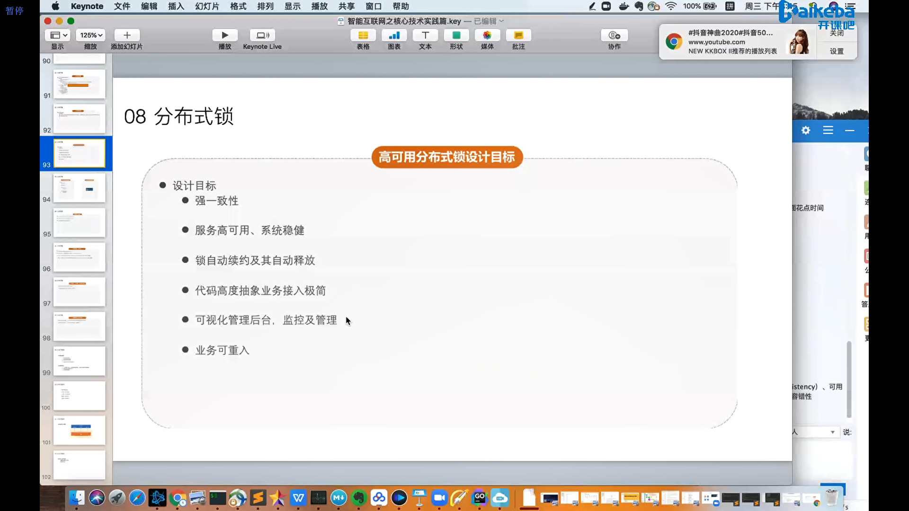Insert a table via 表格 icon

tap(363, 35)
